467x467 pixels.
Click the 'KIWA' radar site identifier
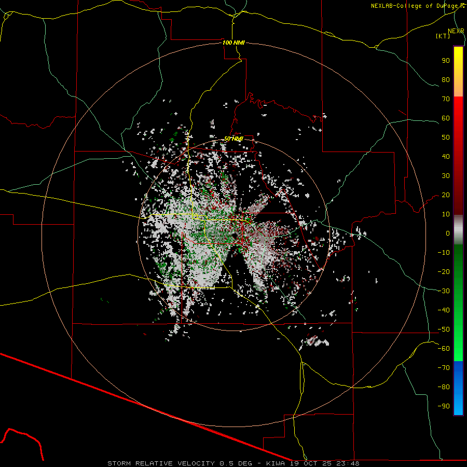275,463
